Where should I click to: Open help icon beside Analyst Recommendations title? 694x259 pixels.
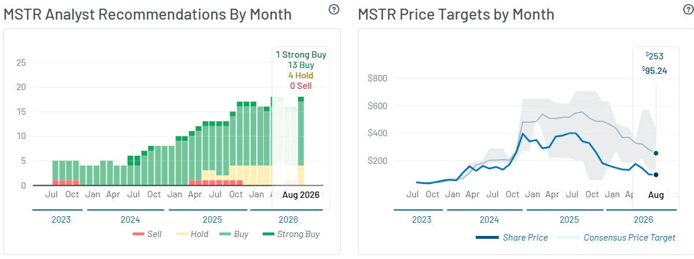[x=334, y=9]
